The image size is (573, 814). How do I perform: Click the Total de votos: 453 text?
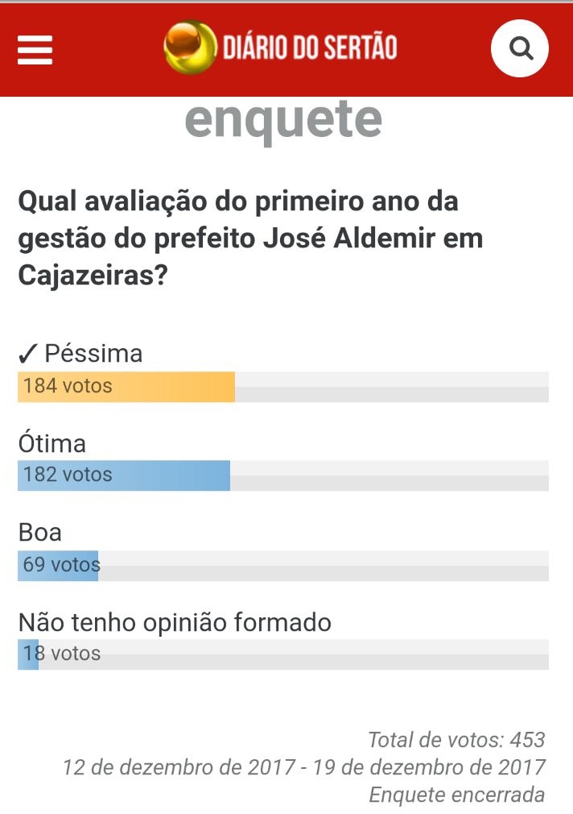[x=456, y=739]
